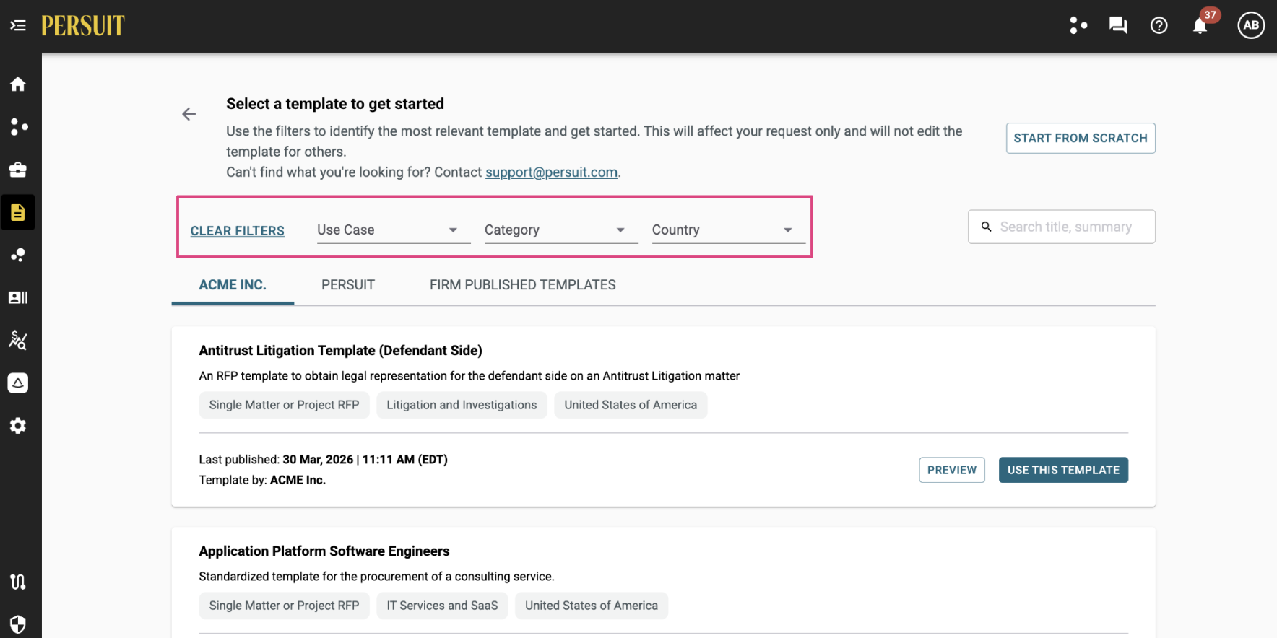
Task: Open the highlighted document icon in sidebar
Action: coord(18,212)
